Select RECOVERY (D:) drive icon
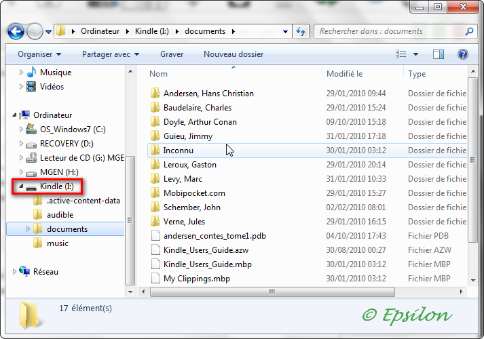This screenshot has height=339, width=484. click(31, 144)
